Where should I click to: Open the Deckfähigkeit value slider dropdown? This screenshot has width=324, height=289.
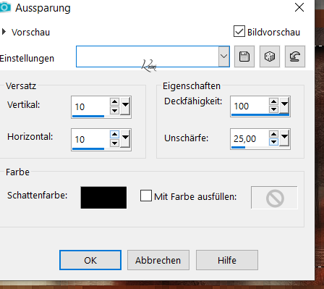point(284,105)
